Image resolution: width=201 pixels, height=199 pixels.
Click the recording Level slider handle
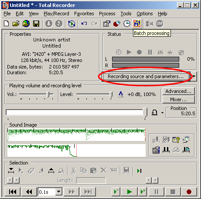(x=111, y=94)
